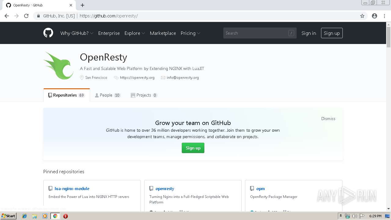Click the Grow your team on GitHub heading
Viewport: 391px width, 220px height.
tap(193, 123)
